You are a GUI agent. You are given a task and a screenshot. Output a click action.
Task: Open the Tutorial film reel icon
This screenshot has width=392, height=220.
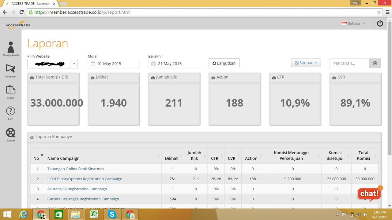(10, 135)
